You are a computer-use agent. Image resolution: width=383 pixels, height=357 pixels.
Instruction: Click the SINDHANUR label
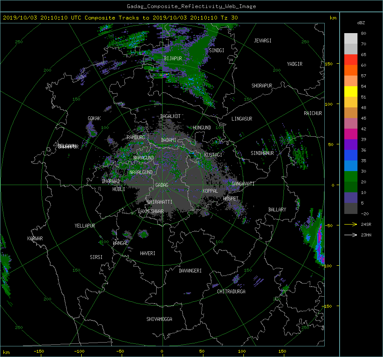(262, 153)
